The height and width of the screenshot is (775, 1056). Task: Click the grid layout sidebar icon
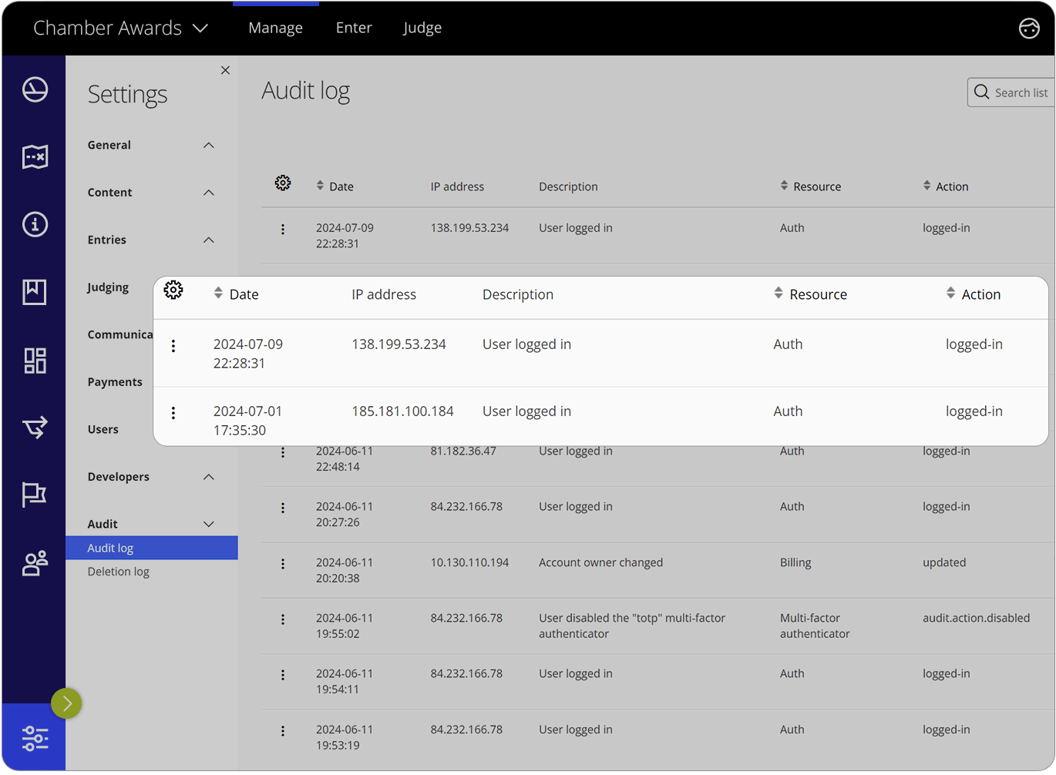(x=35, y=360)
